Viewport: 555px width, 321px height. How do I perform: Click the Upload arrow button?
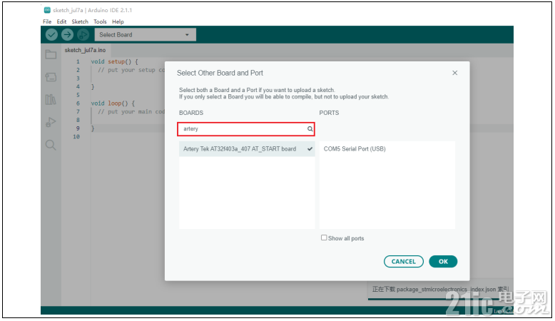(x=67, y=35)
